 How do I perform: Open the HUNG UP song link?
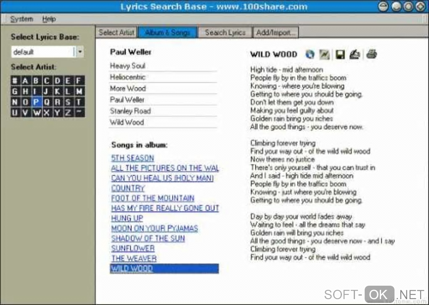[x=127, y=218]
